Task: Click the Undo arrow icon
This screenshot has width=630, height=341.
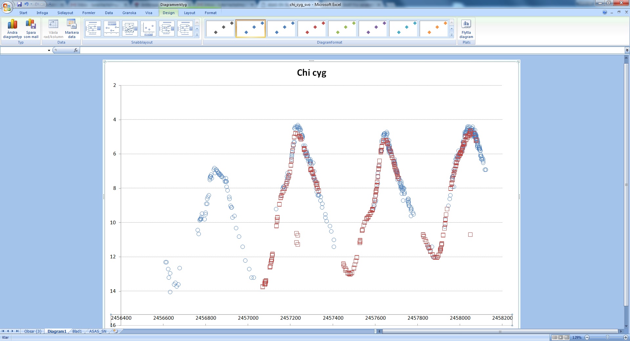Action: 26,4
